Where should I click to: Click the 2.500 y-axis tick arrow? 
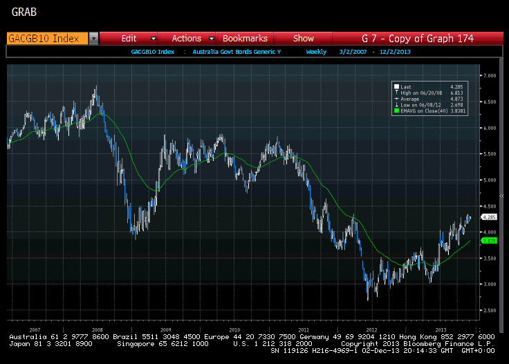(481, 310)
